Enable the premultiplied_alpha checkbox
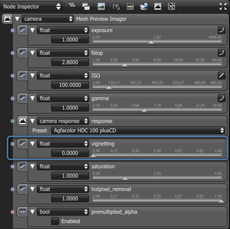 click(55, 221)
